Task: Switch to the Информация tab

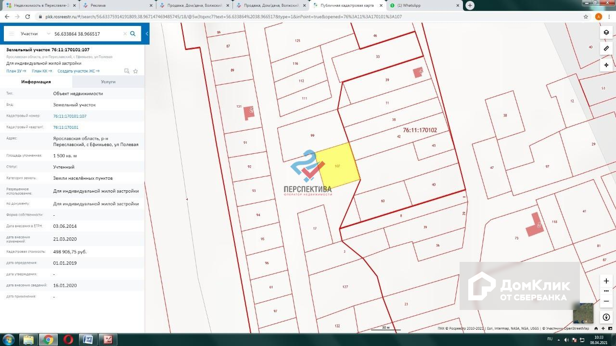Action: click(36, 82)
